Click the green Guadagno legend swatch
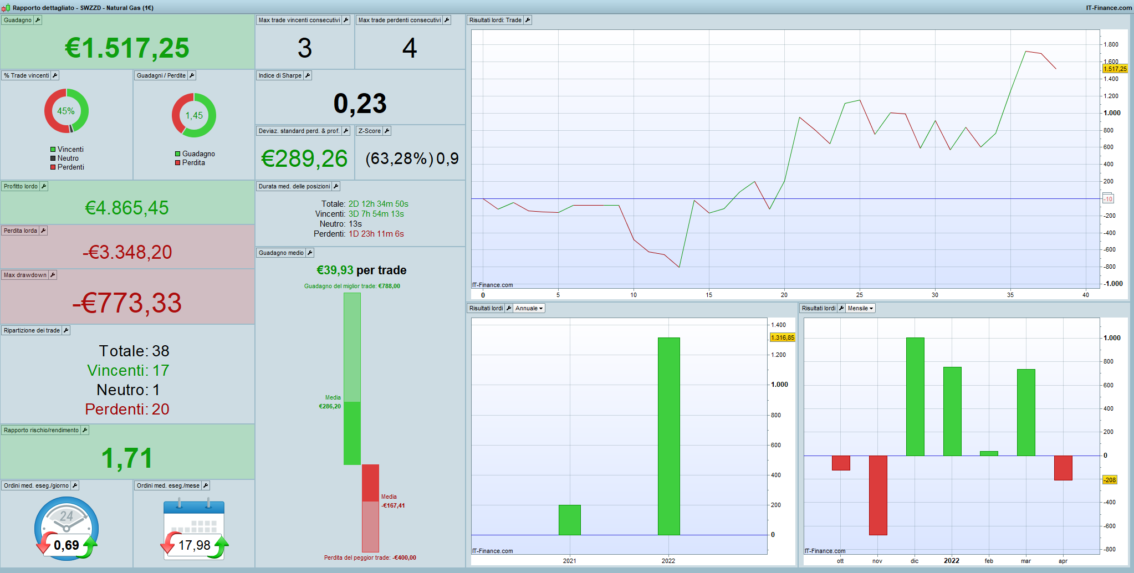 [x=178, y=154]
